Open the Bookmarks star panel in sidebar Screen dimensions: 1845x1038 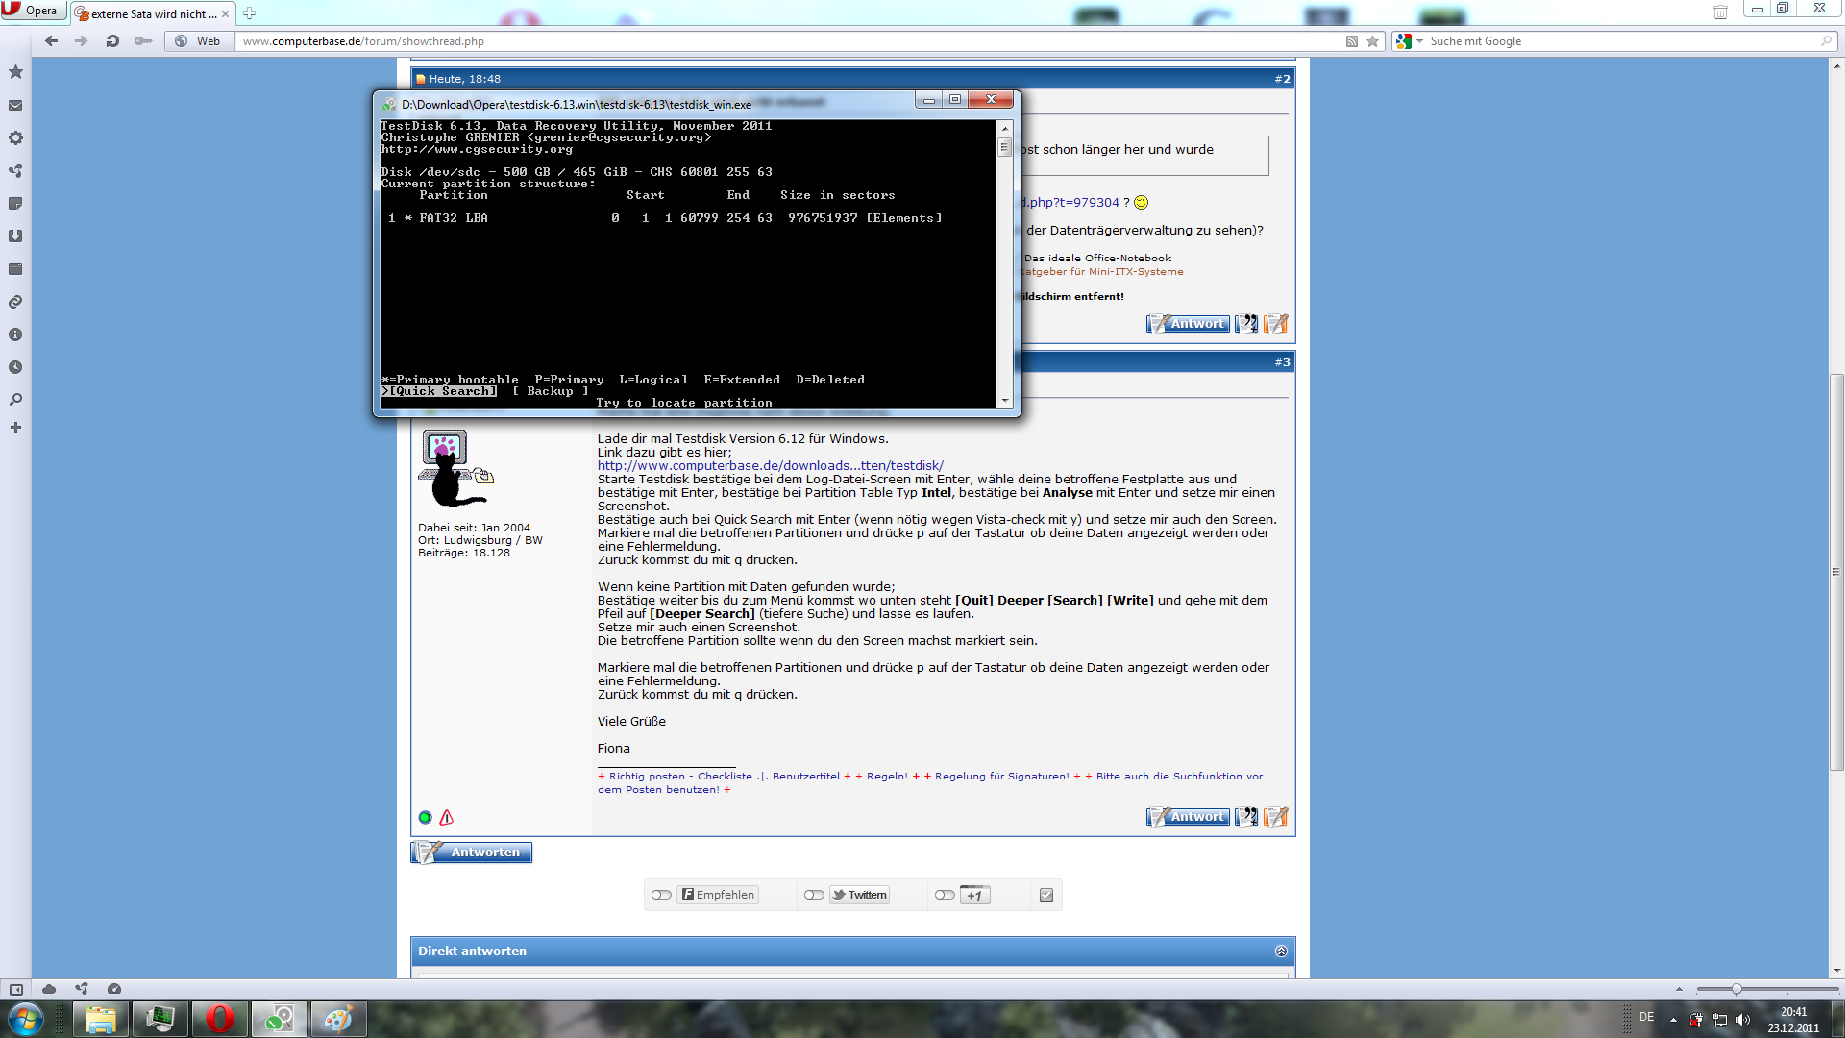point(15,72)
